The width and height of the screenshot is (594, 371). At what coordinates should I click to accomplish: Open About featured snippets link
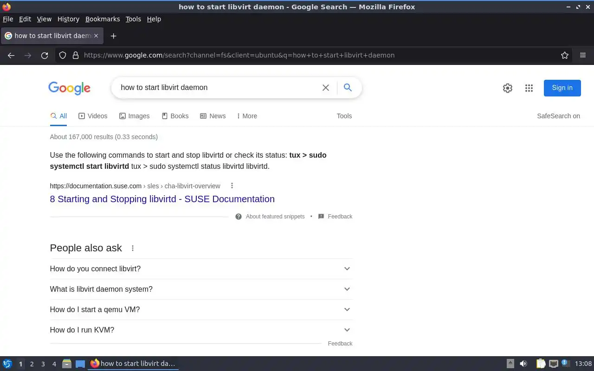point(275,217)
